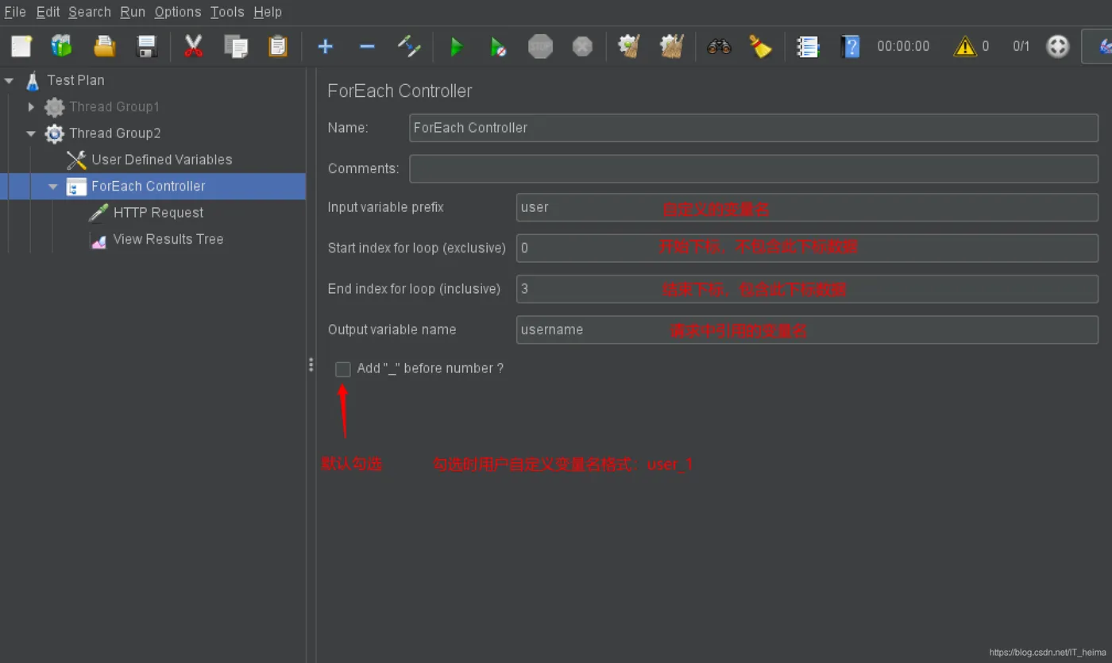Collapse the ForEach Controller node

click(53, 187)
